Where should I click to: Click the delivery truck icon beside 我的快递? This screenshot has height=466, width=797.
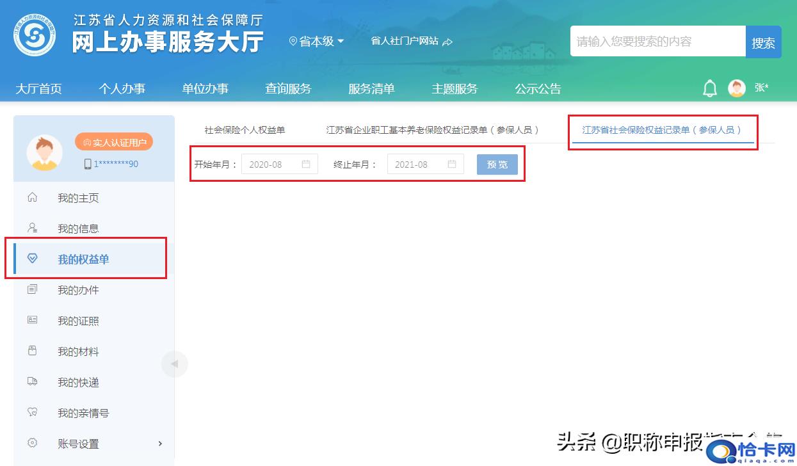[x=33, y=382]
